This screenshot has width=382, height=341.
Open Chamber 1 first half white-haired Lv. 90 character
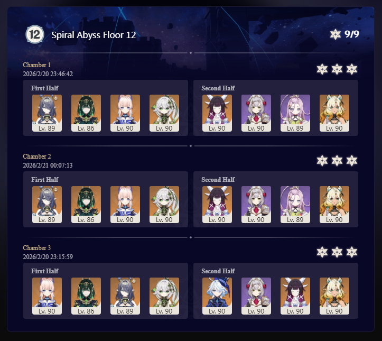tap(164, 113)
